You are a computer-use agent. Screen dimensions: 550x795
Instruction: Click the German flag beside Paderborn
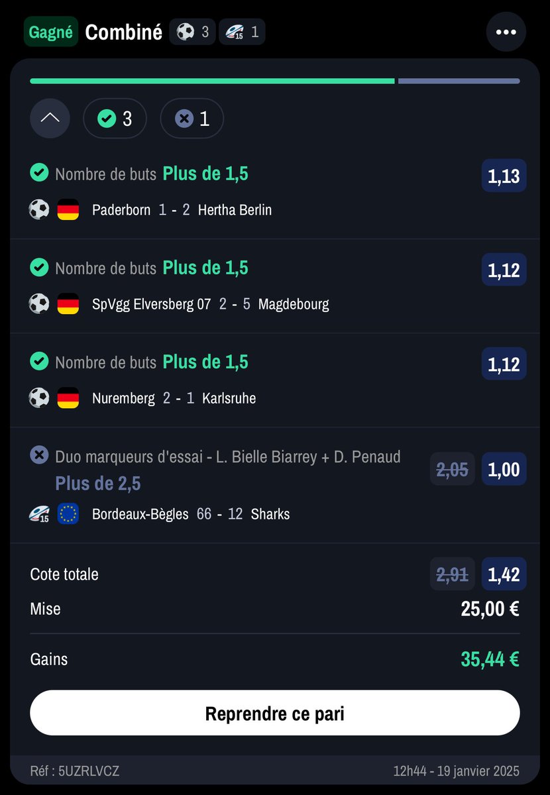(x=68, y=210)
